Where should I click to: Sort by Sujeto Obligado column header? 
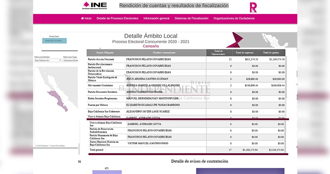click(105, 53)
